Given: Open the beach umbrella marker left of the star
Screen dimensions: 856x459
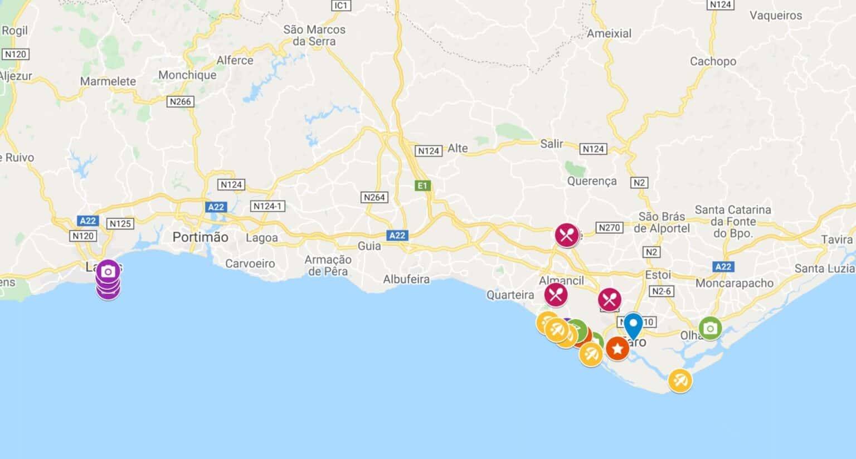Looking at the screenshot, I should click(x=591, y=354).
